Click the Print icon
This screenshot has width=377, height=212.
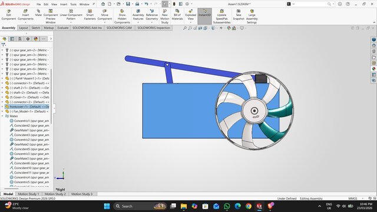tap(137, 4)
